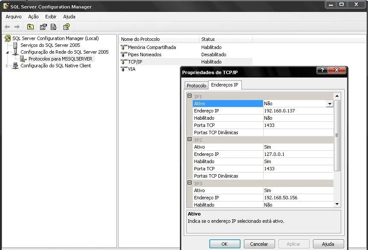Click the IP3 Endereço IP value 192.168.50.156
The width and height of the screenshot is (368, 250).
pos(298,198)
